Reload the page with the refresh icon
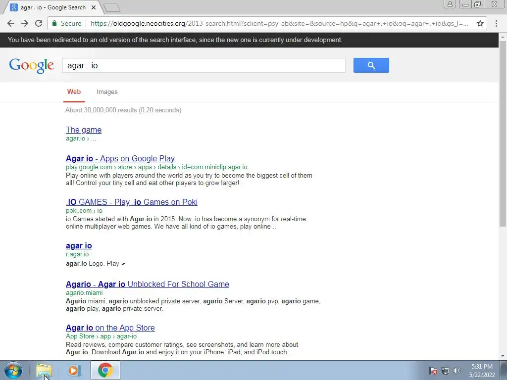 (x=39, y=23)
